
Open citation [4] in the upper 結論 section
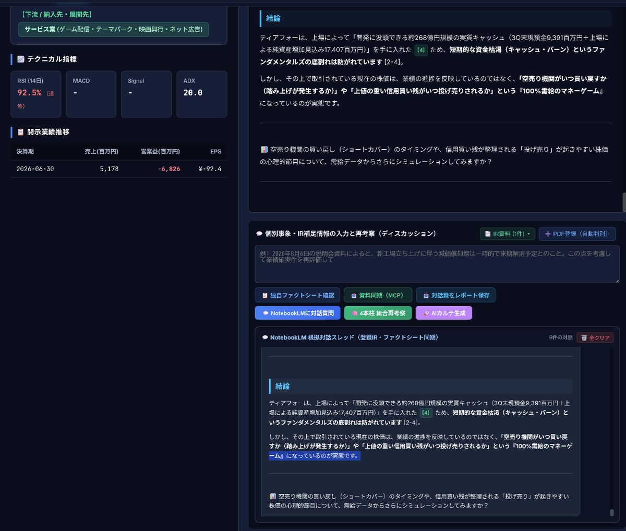pos(421,50)
